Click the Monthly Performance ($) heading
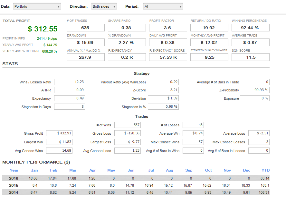 pos(36,162)
